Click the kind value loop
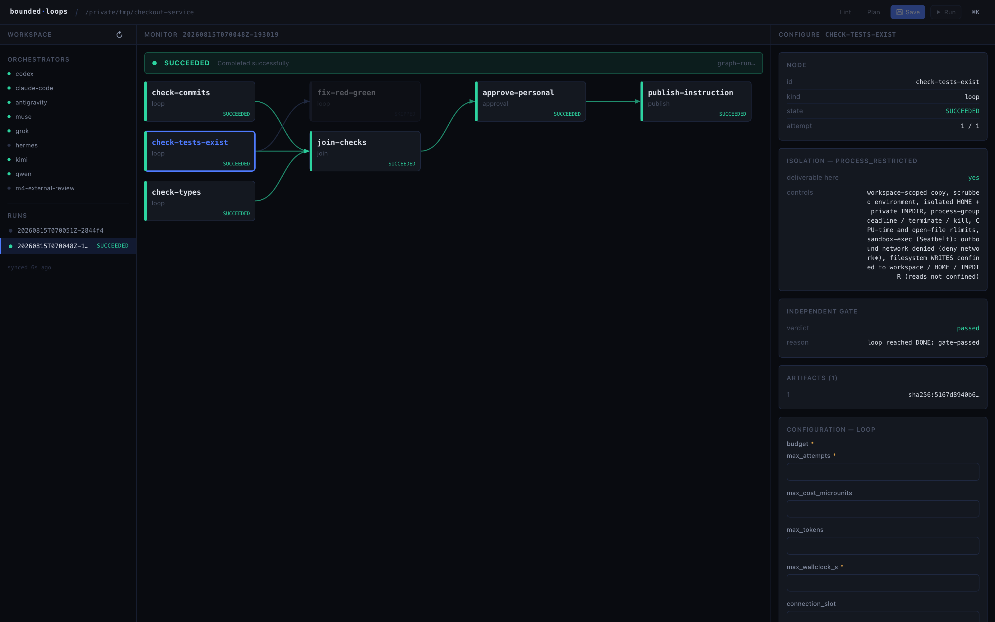The width and height of the screenshot is (995, 622). click(x=972, y=97)
